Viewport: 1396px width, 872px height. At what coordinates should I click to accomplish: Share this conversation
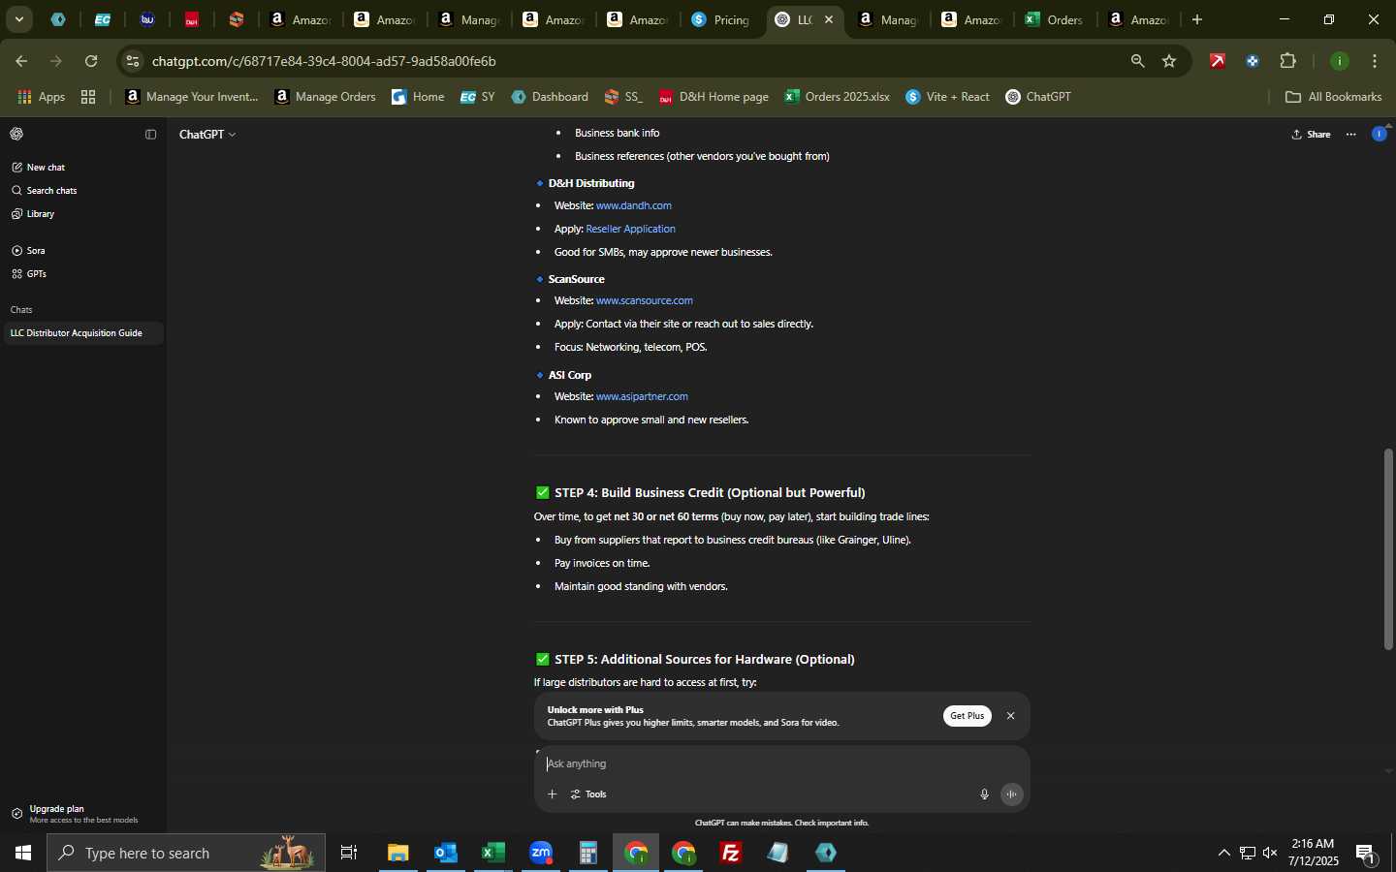[x=1311, y=135]
